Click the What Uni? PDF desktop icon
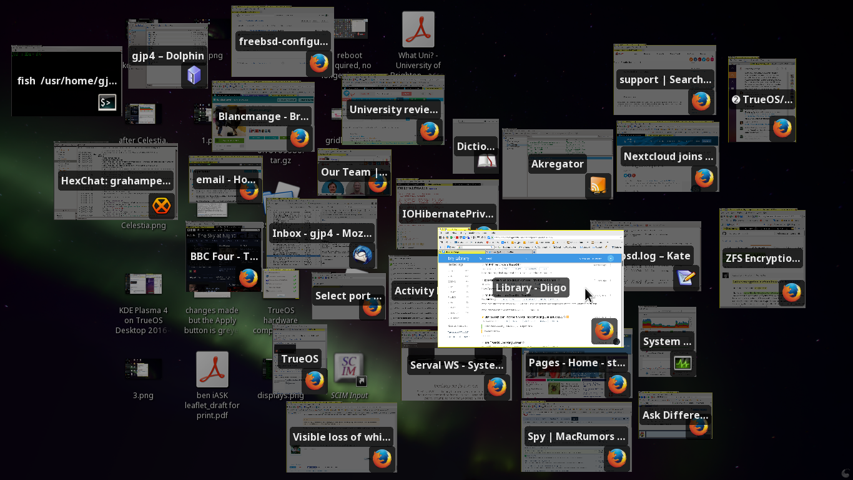This screenshot has height=480, width=853. (418, 29)
